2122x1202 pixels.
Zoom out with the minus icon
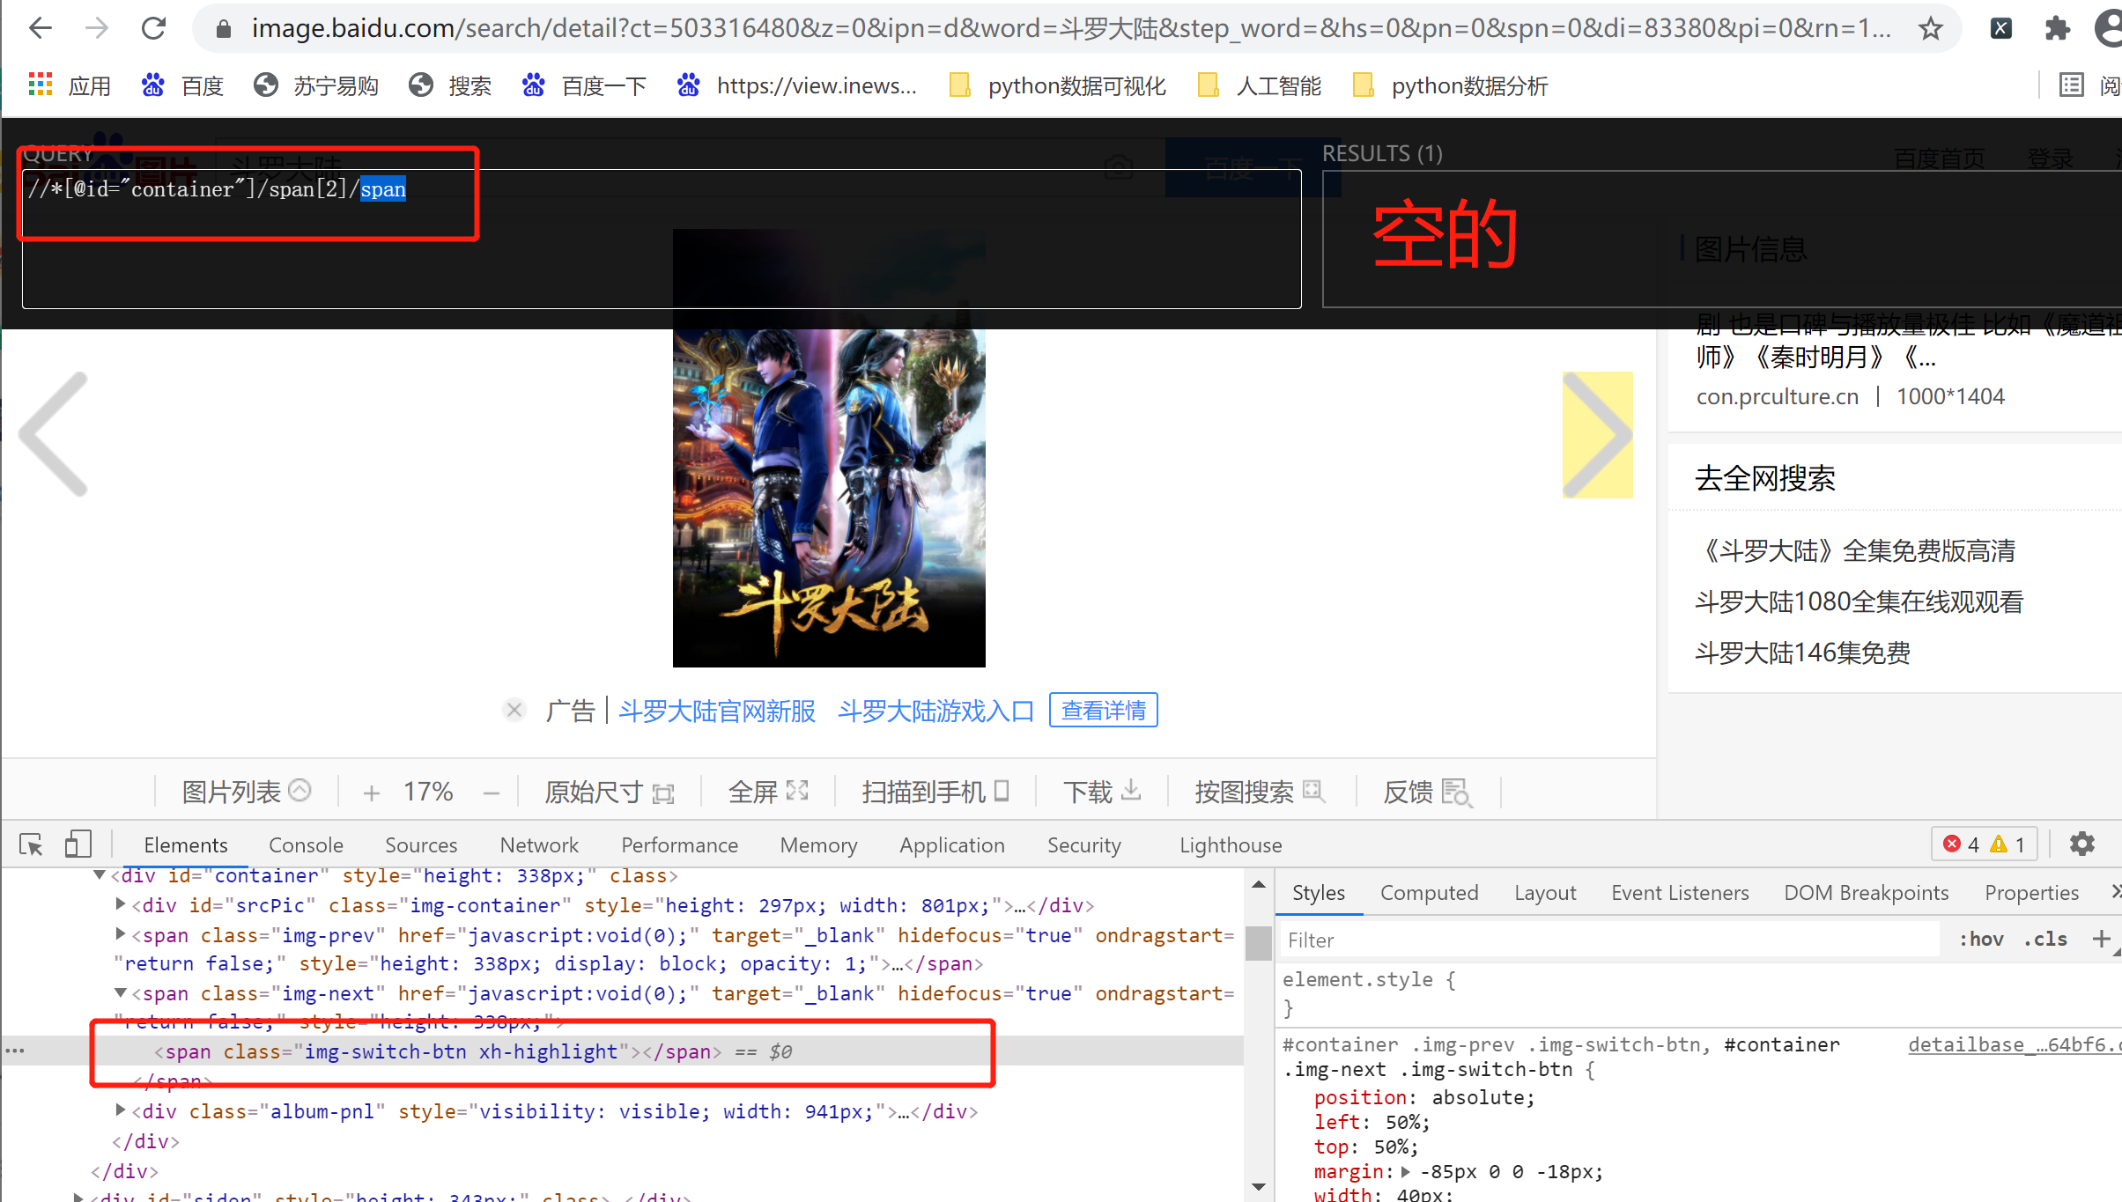[x=492, y=793]
